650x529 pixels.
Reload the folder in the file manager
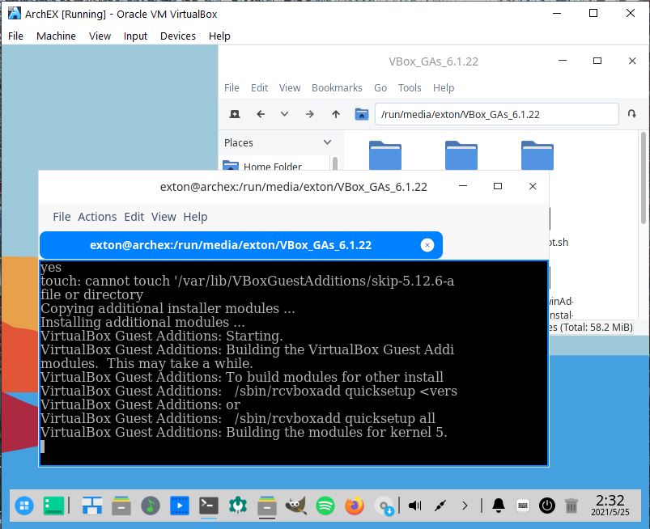[631, 113]
